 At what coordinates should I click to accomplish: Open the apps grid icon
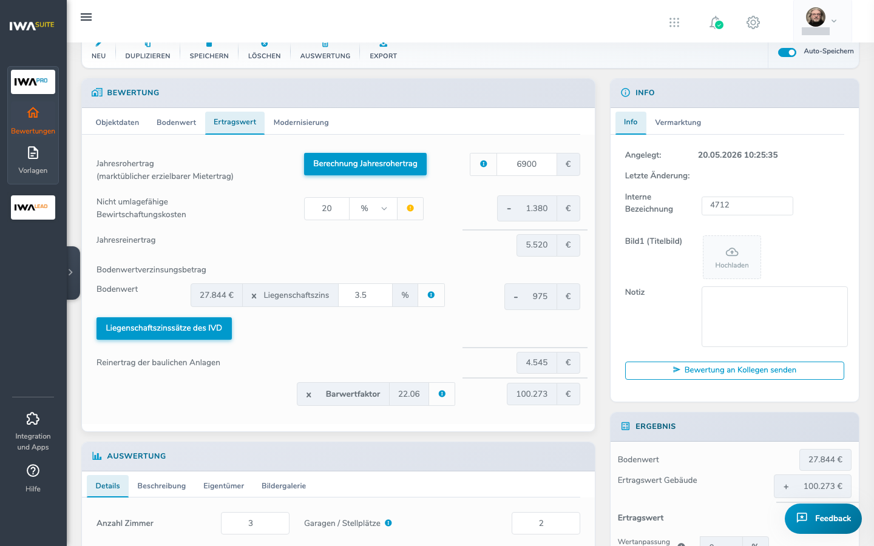coord(674,22)
